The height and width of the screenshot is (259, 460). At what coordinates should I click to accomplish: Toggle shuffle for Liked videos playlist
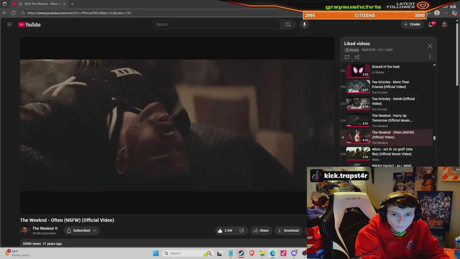[356, 57]
